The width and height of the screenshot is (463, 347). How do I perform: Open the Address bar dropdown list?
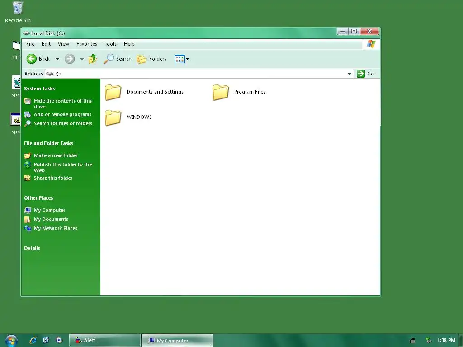point(350,74)
